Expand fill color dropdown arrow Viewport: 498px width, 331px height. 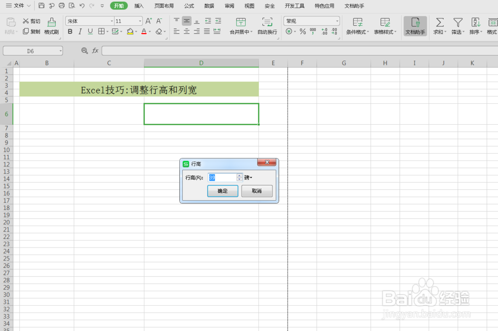136,32
